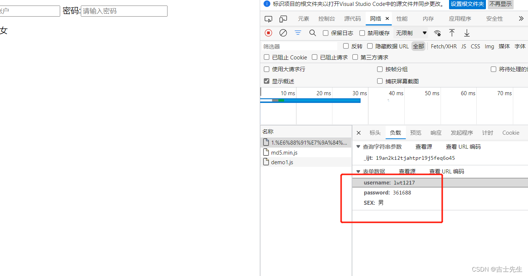
Task: Click the 筛选器 filter input
Action: tap(299, 46)
